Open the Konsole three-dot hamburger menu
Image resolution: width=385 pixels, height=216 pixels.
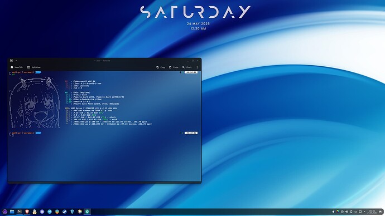point(197,67)
